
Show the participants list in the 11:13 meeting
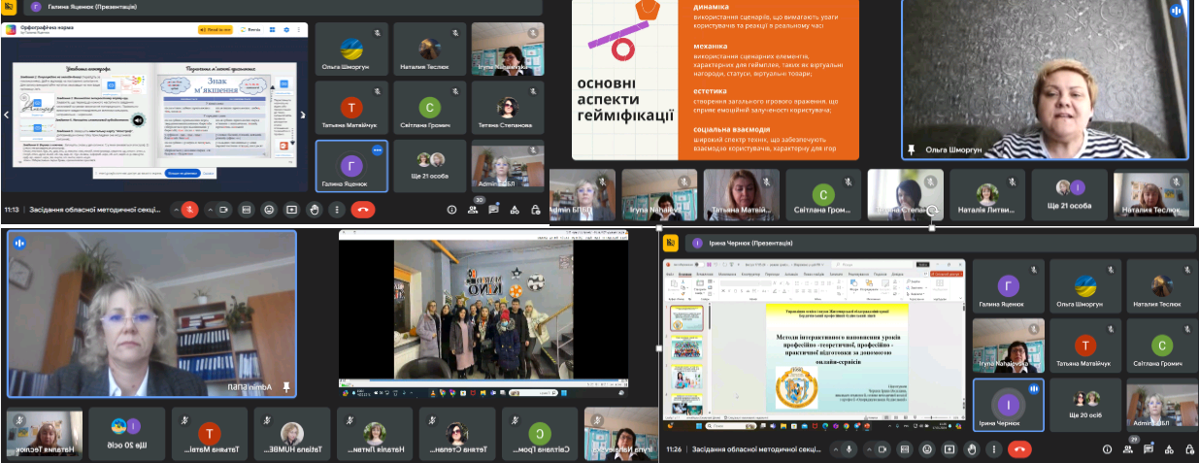472,209
